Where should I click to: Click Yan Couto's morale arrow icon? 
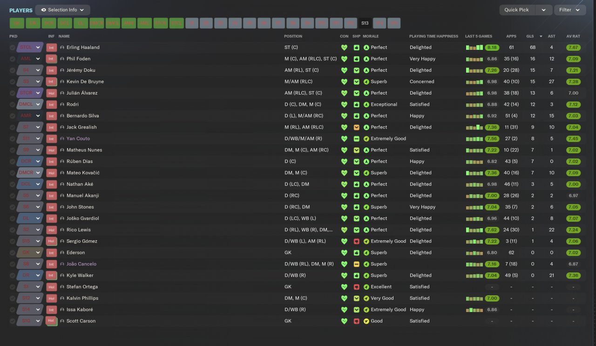tap(366, 139)
